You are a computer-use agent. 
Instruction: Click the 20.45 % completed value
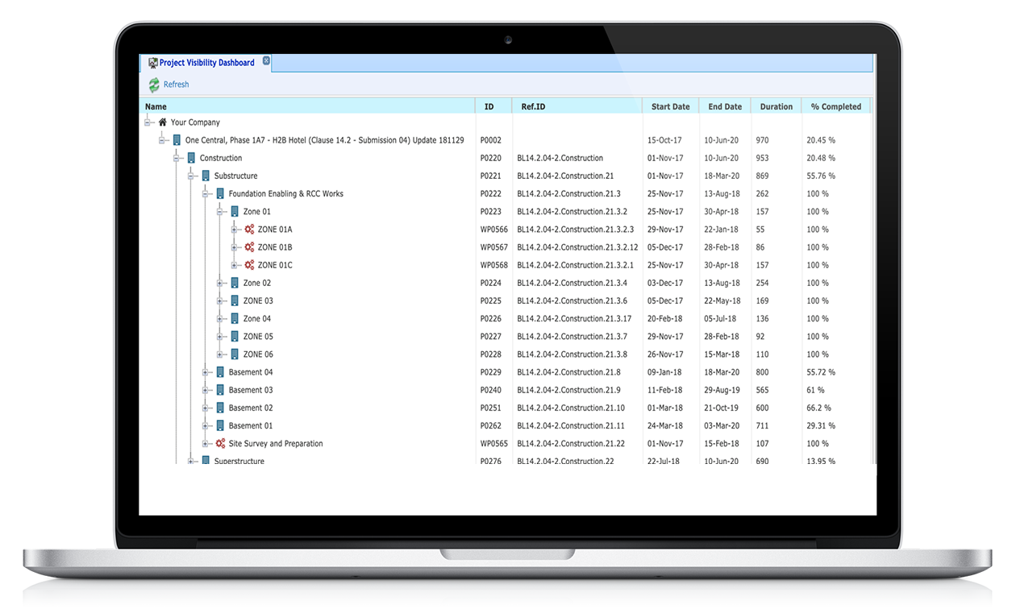tap(821, 140)
